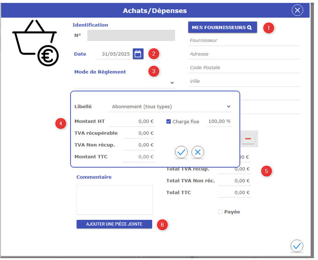Cancel the expense line with X icon
Viewport: 318px width, 260px height.
tap(198, 152)
